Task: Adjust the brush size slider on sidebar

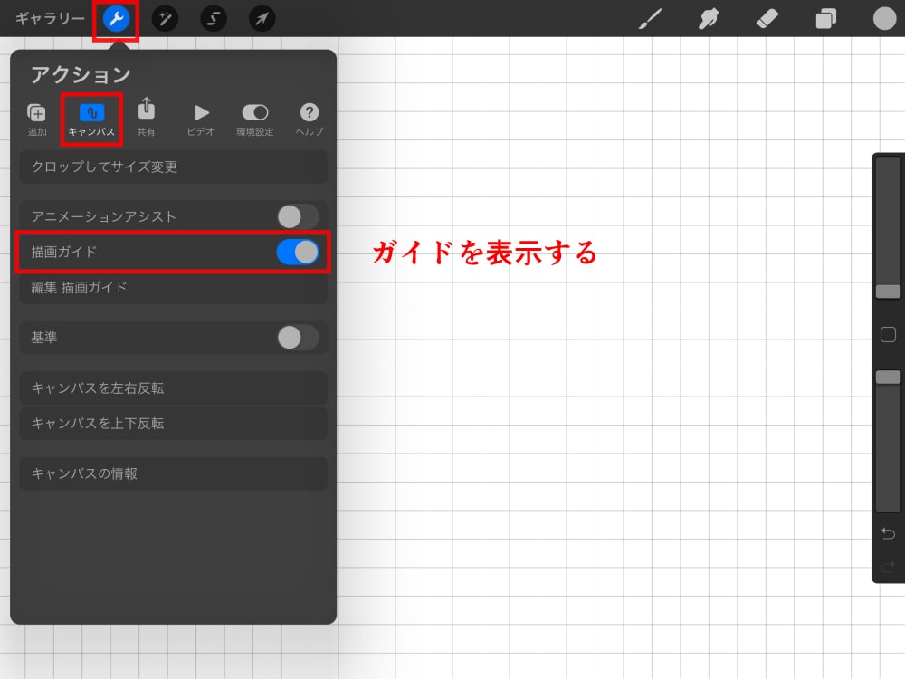Action: pos(886,290)
